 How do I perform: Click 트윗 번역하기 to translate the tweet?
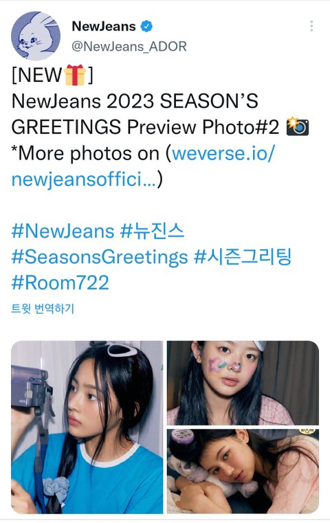click(x=43, y=309)
